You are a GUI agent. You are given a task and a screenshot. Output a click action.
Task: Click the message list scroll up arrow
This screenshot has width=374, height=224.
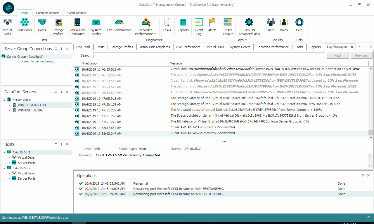click(371, 69)
